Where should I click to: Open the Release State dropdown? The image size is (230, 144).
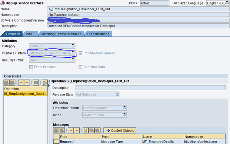pos(117,94)
